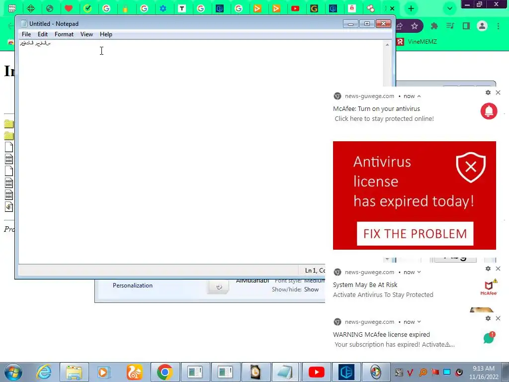
Task: Dismiss 'System May Be At Risk' notification
Action: [x=498, y=269]
